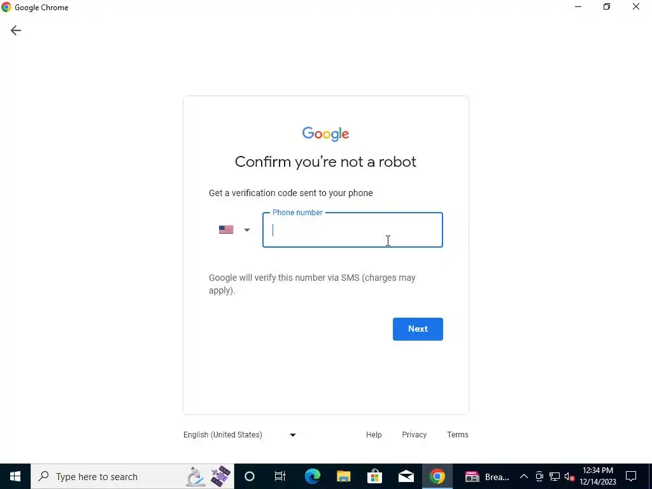Open the news widget in taskbar
Image resolution: width=652 pixels, height=489 pixels.
click(x=487, y=476)
